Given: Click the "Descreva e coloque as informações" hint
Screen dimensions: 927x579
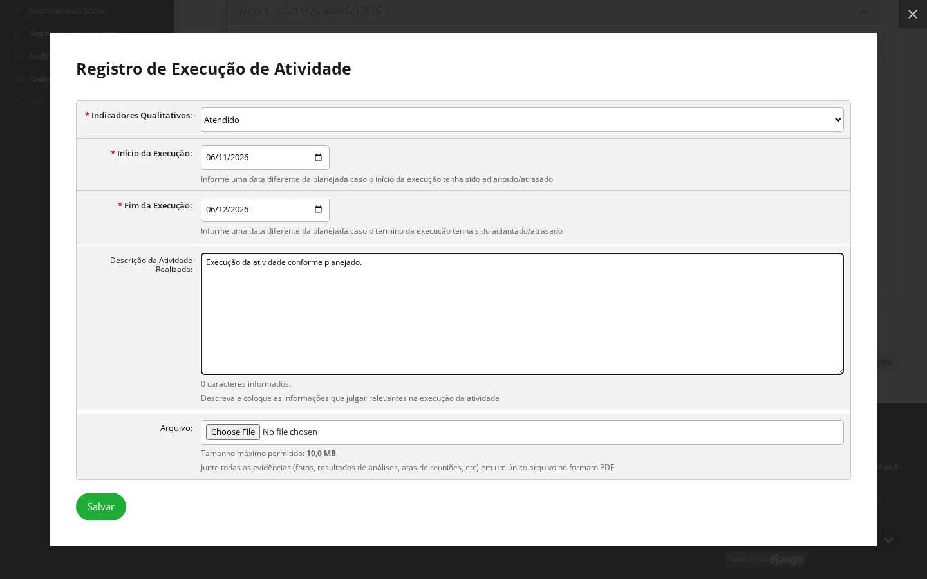Looking at the screenshot, I should click(x=350, y=398).
